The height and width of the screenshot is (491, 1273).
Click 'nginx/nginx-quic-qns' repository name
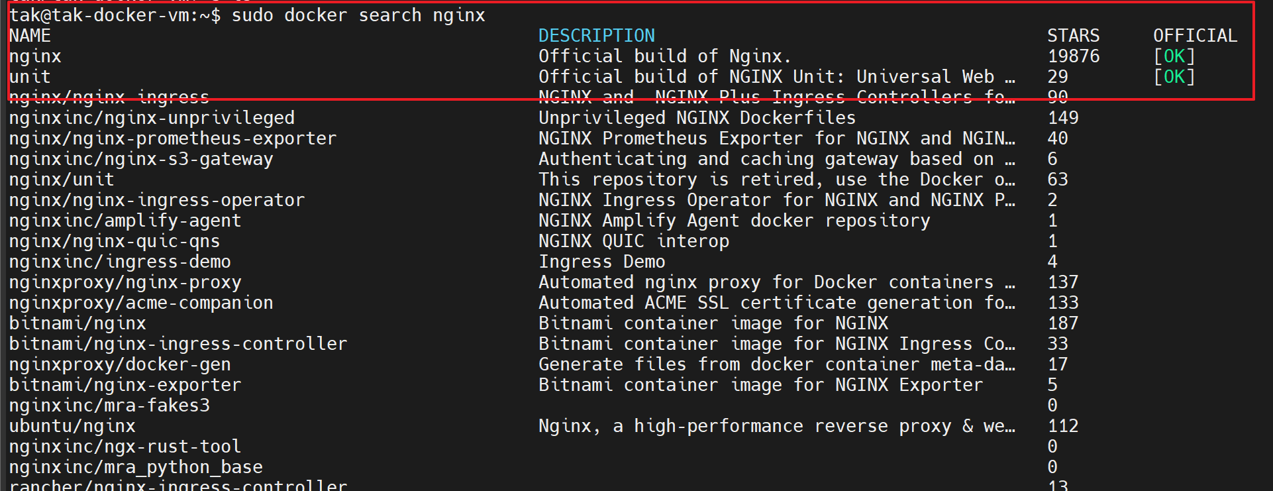pyautogui.click(x=115, y=241)
